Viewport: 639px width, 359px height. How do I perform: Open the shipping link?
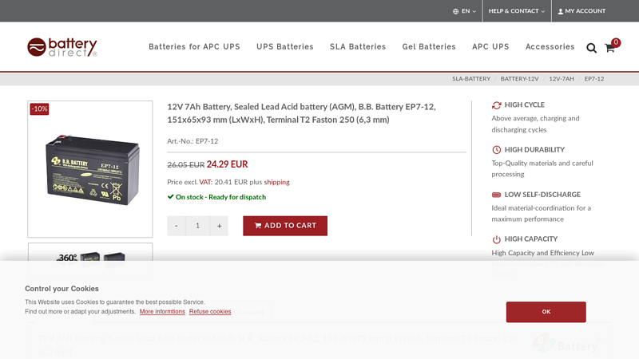click(x=276, y=183)
